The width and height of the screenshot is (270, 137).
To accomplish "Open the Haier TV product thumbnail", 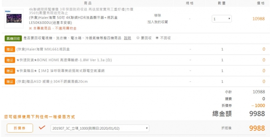I will point(14,19).
